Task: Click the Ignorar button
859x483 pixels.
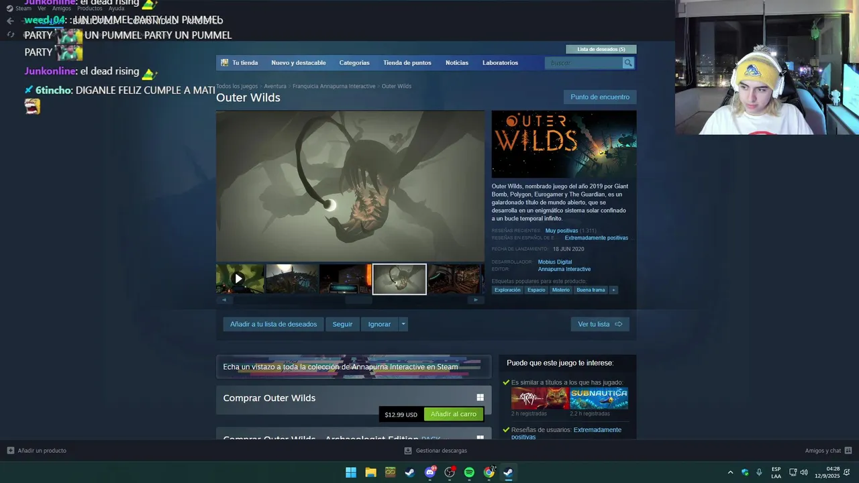Action: point(379,324)
